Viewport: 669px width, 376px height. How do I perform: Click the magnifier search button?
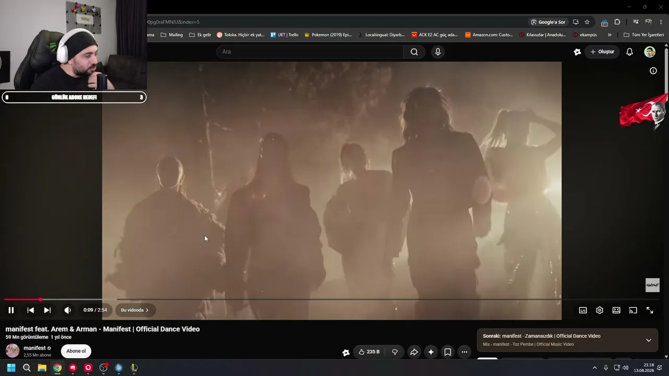point(414,52)
